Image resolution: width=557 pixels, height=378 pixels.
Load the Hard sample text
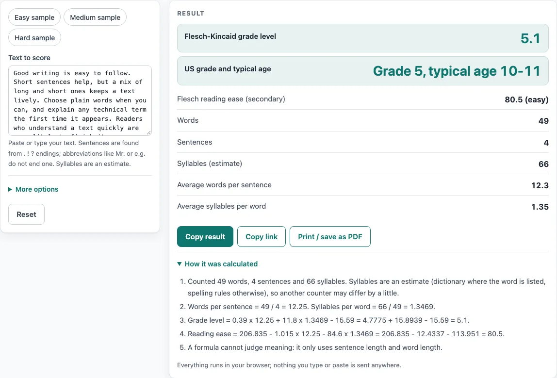click(35, 38)
